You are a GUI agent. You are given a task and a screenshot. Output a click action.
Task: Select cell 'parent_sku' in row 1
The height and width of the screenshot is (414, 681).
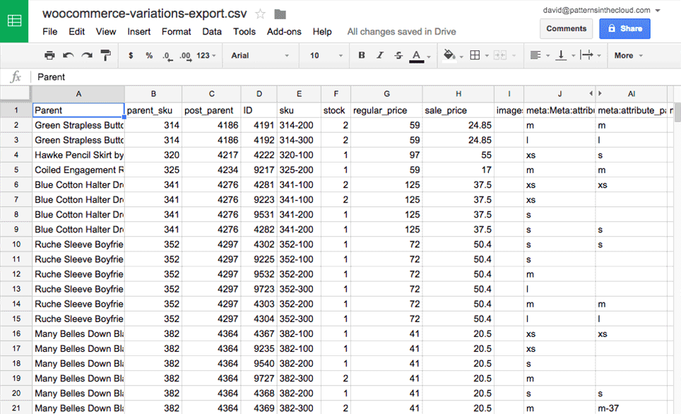[153, 110]
